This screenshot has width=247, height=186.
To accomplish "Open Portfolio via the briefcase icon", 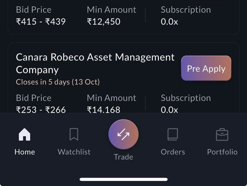I will [x=222, y=135].
